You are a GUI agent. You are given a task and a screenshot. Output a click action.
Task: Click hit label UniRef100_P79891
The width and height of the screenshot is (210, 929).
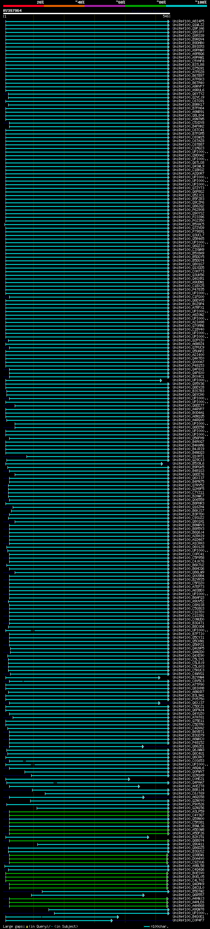tap(188, 232)
